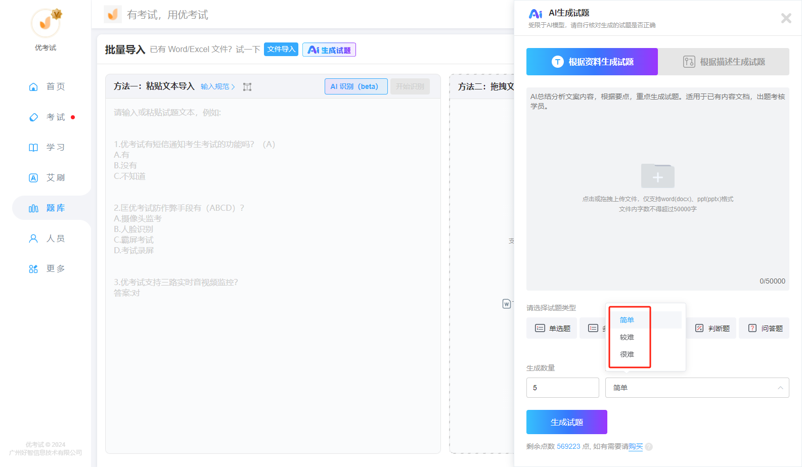Click the disabled 开始识别 button
Viewport: 802px width, 467px height.
pos(410,86)
